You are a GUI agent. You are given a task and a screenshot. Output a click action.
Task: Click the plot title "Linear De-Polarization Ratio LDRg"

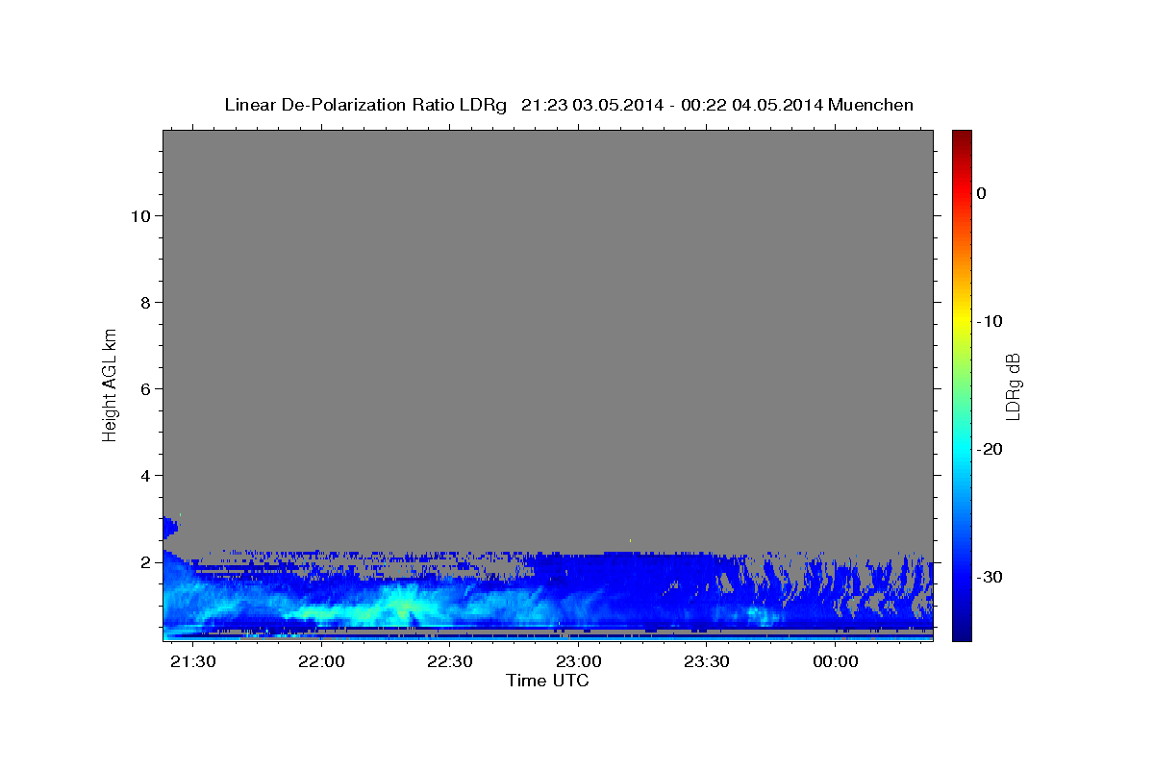[x=365, y=105]
